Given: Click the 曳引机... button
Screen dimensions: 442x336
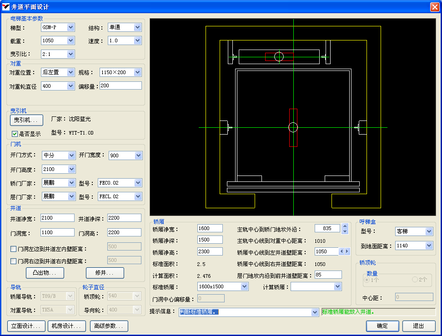Looking at the screenshot, I should point(26,120).
